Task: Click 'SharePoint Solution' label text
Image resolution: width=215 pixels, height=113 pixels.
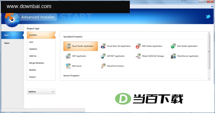Action: (x=116, y=66)
